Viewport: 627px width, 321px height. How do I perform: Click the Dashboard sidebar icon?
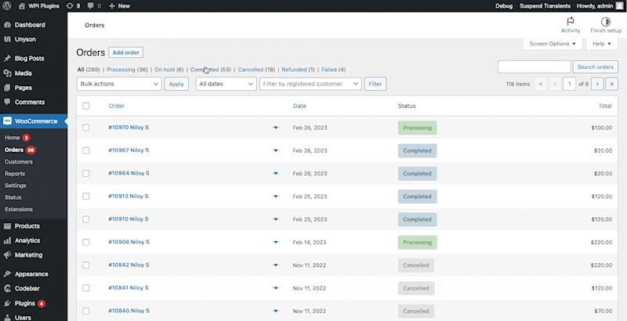tap(7, 25)
